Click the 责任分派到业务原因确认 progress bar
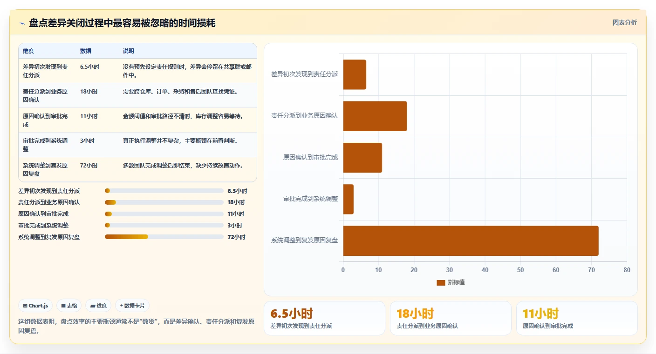Image resolution: width=656 pixels, height=354 pixels. 164,202
